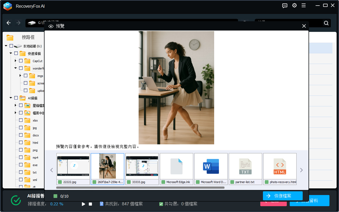Resume scan with the play icon
This screenshot has width=339, height=212.
click(83, 204)
